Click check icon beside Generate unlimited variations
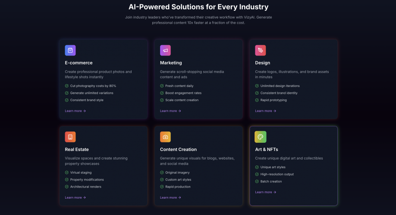The image size is (396, 215). [67, 93]
